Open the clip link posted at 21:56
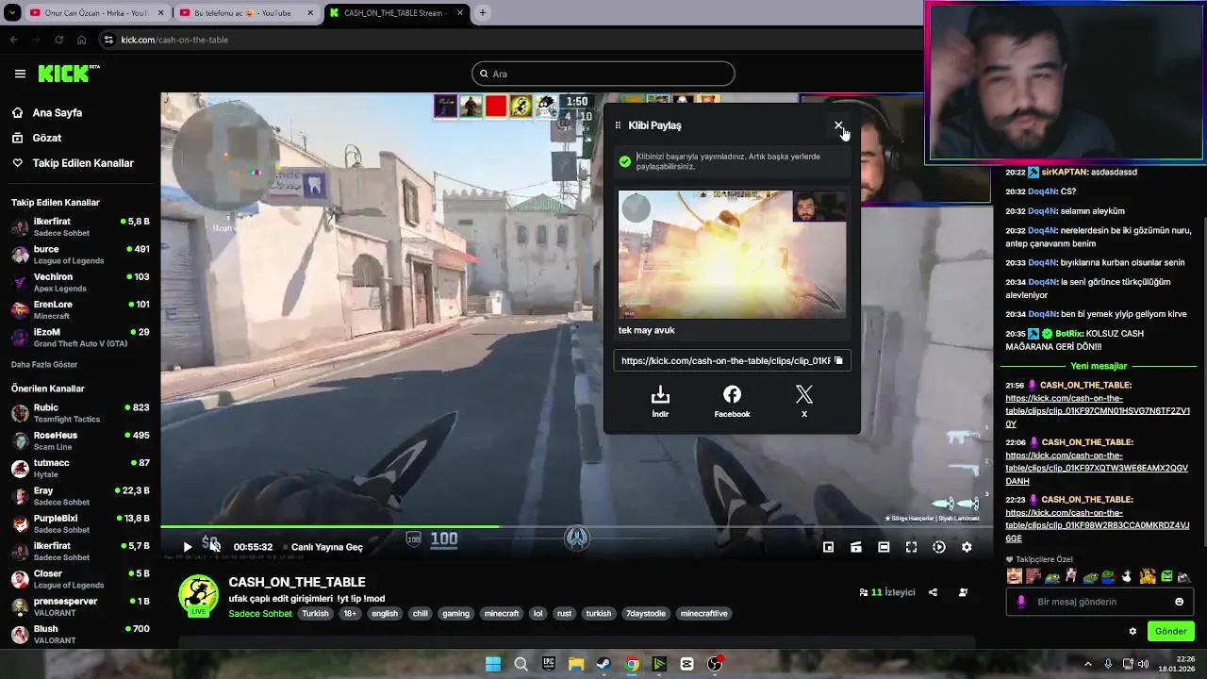This screenshot has width=1207, height=679. click(x=1098, y=411)
